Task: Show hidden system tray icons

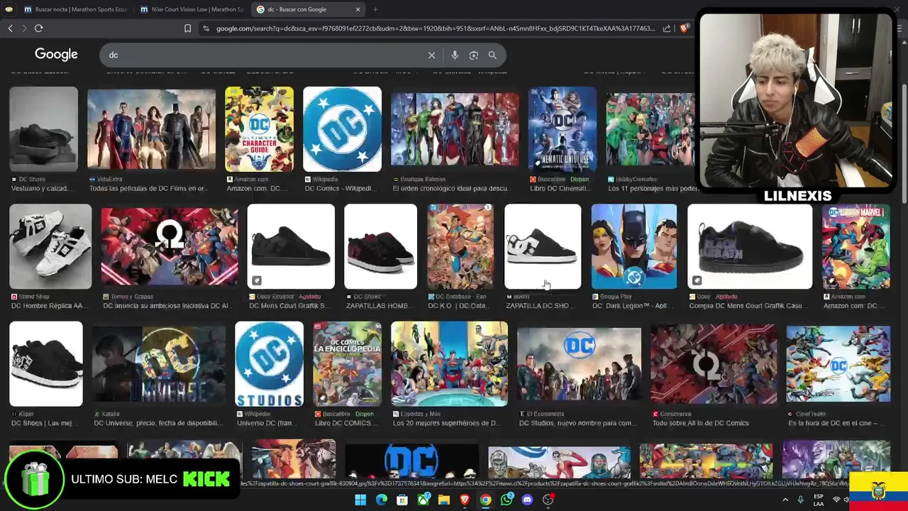Action: (785, 500)
